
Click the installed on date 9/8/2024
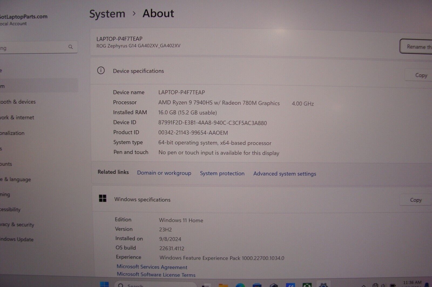coord(170,239)
